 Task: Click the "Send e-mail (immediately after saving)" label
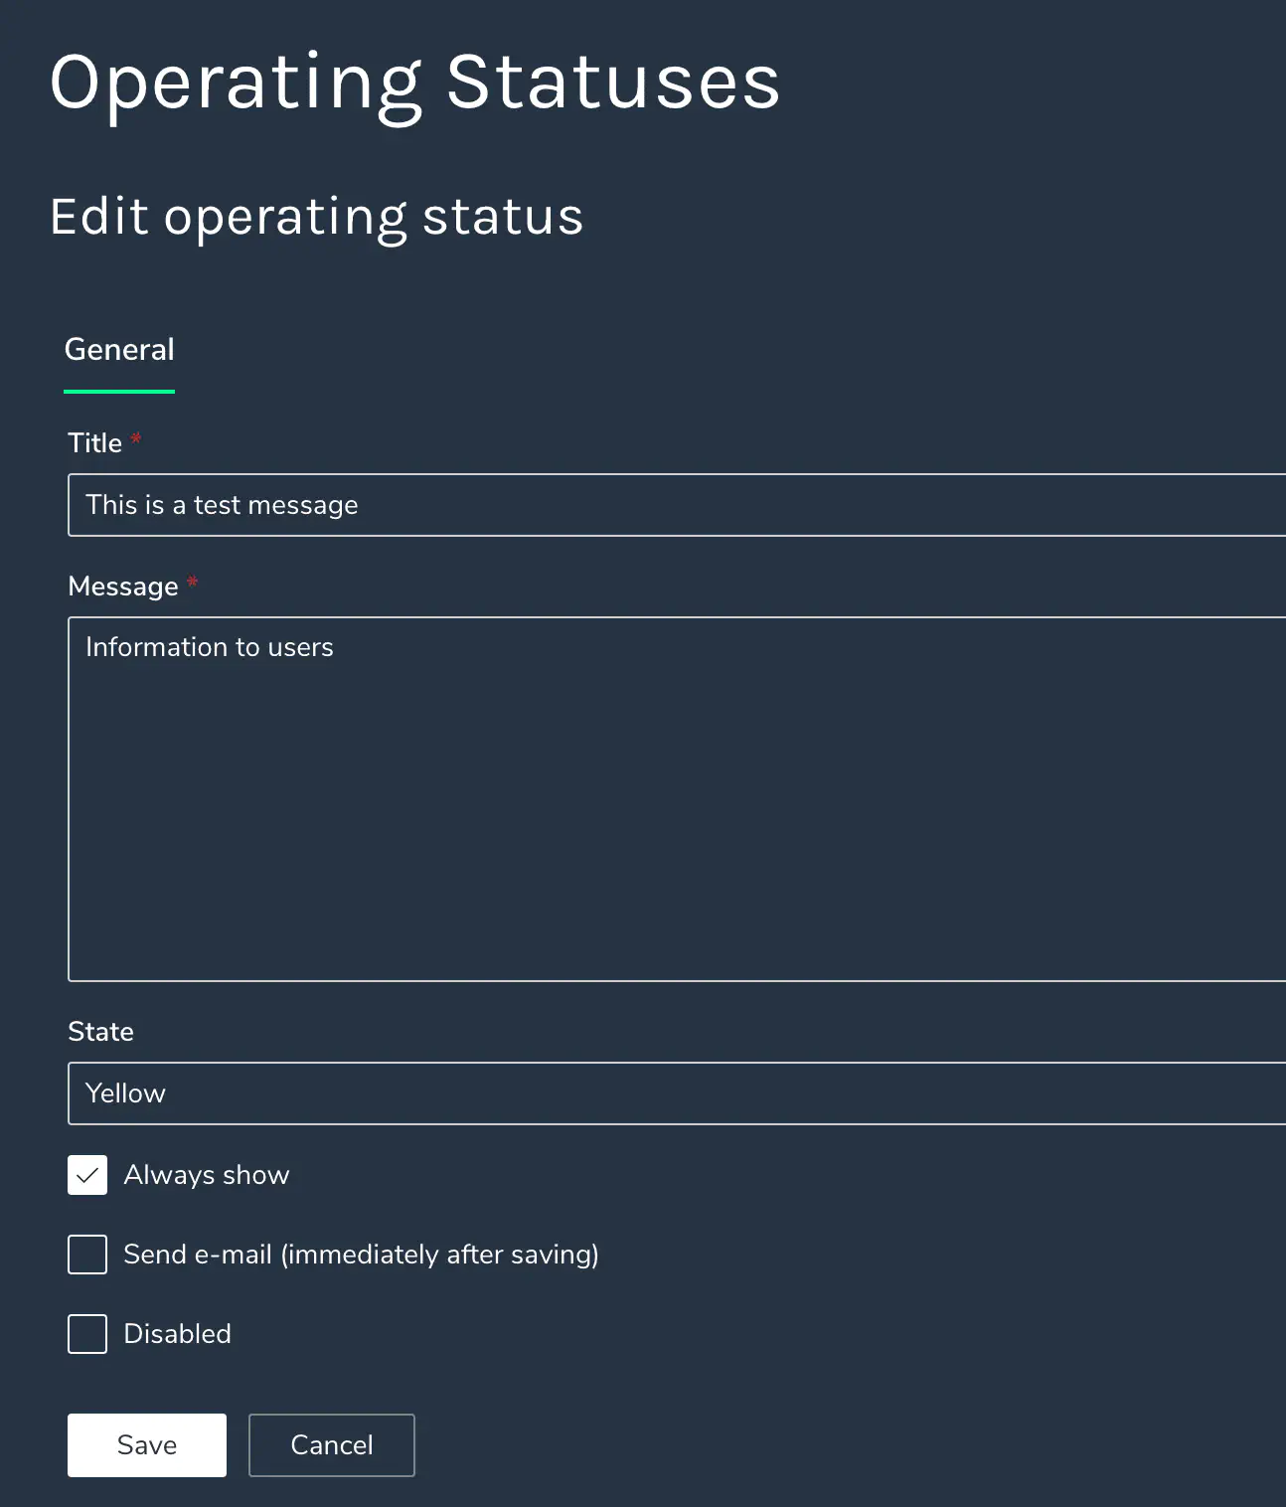click(x=361, y=1255)
